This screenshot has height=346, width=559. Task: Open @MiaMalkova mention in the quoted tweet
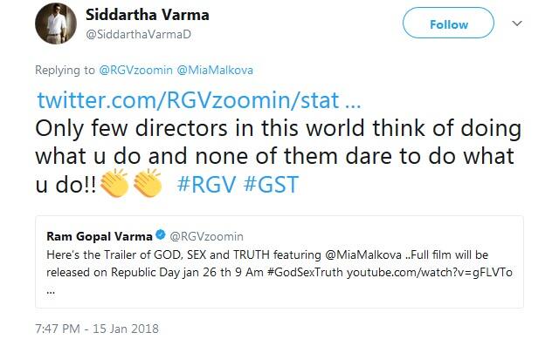point(363,255)
